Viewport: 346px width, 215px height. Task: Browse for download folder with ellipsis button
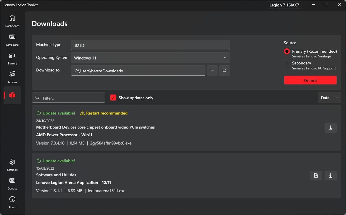[x=212, y=70]
